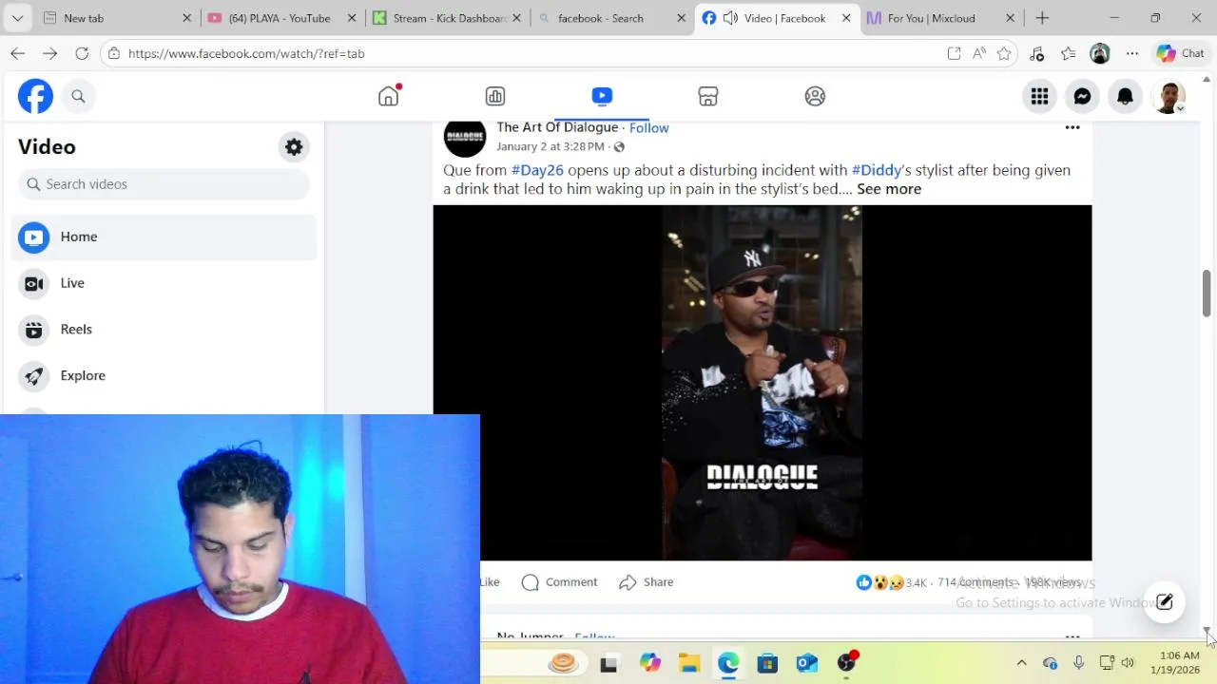
Task: Open File Explorer on taskbar
Action: (x=688, y=663)
